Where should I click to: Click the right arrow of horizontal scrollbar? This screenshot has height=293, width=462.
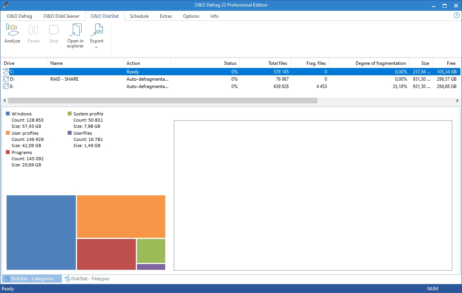tap(457, 100)
